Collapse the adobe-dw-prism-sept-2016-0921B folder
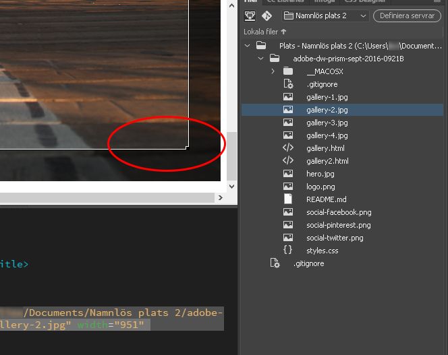 260,59
